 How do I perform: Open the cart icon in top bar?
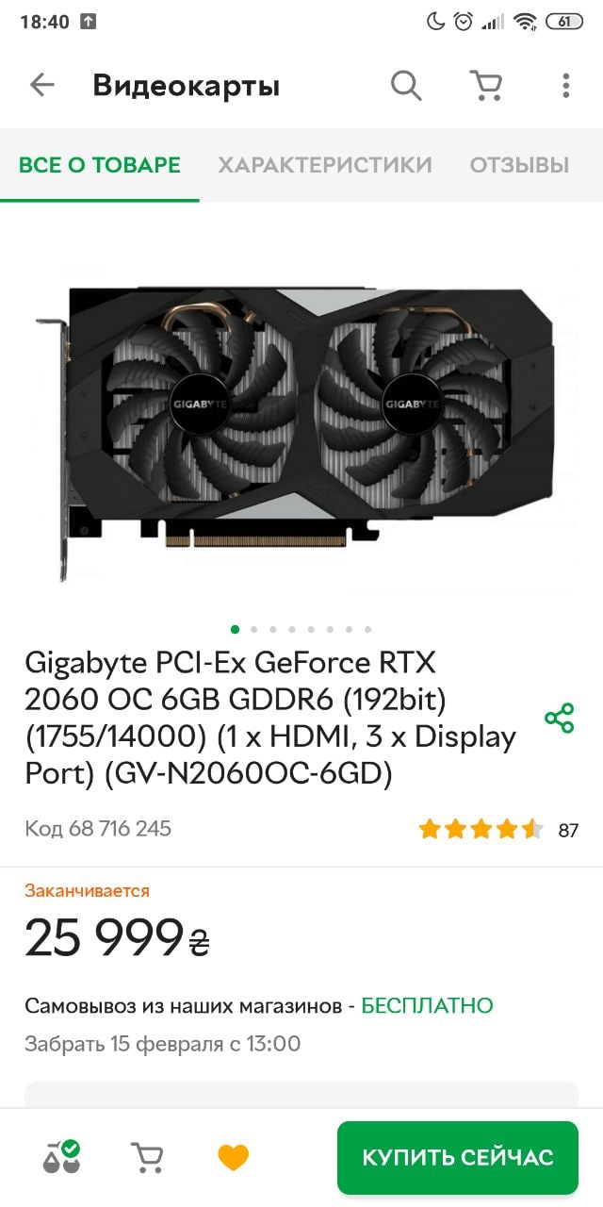coord(486,86)
